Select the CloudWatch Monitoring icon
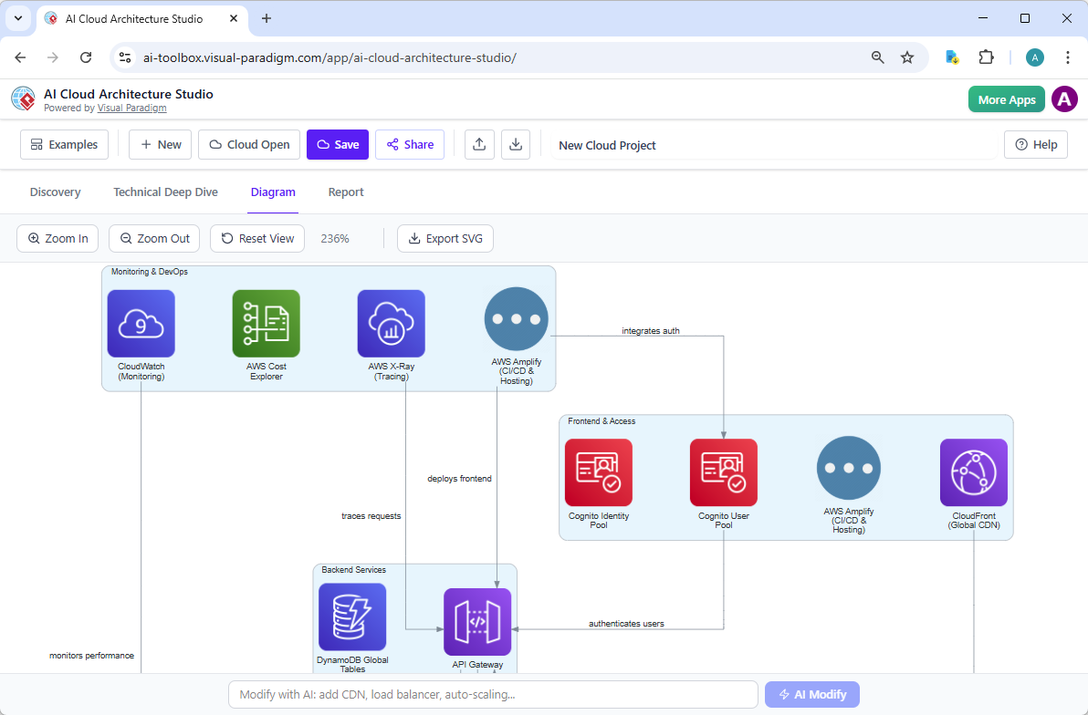The height and width of the screenshot is (715, 1088). click(141, 323)
